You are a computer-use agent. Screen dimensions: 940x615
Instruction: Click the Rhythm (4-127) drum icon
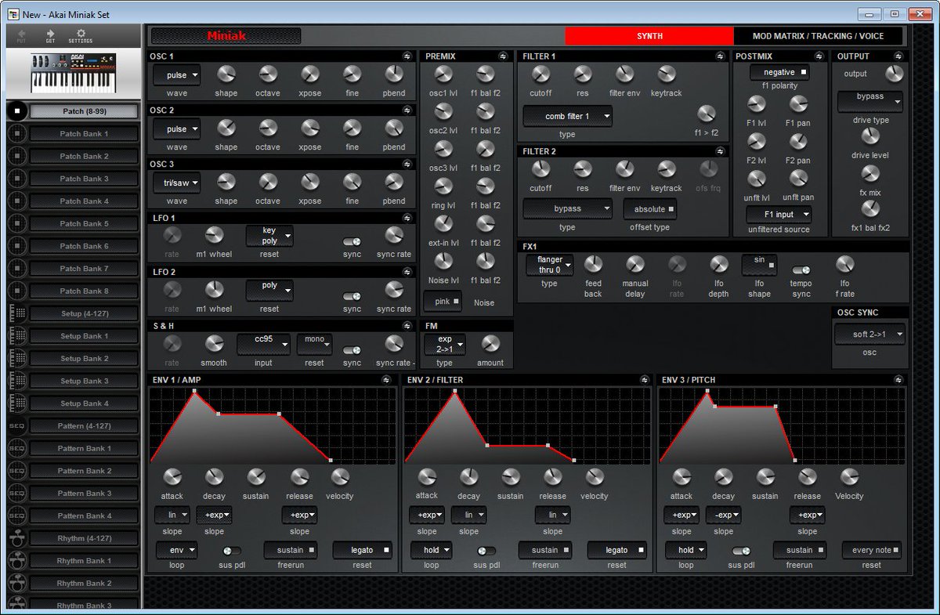pyautogui.click(x=17, y=538)
